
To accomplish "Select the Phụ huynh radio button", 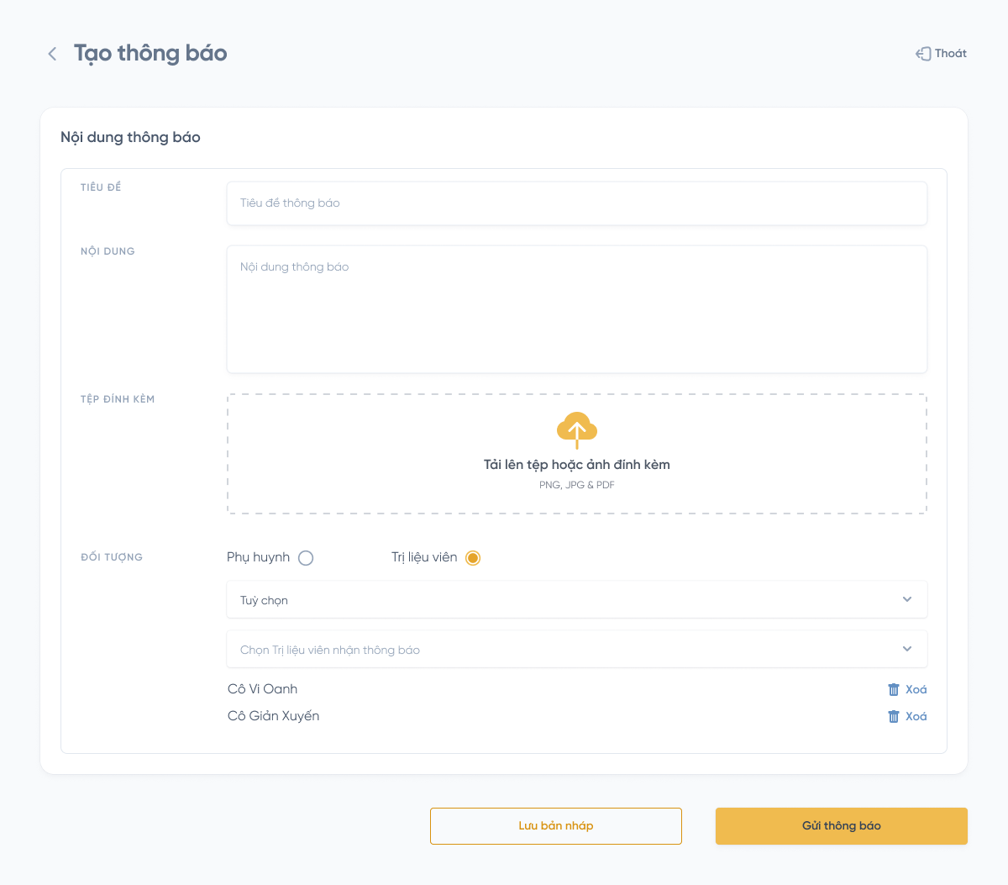I will tap(306, 558).
